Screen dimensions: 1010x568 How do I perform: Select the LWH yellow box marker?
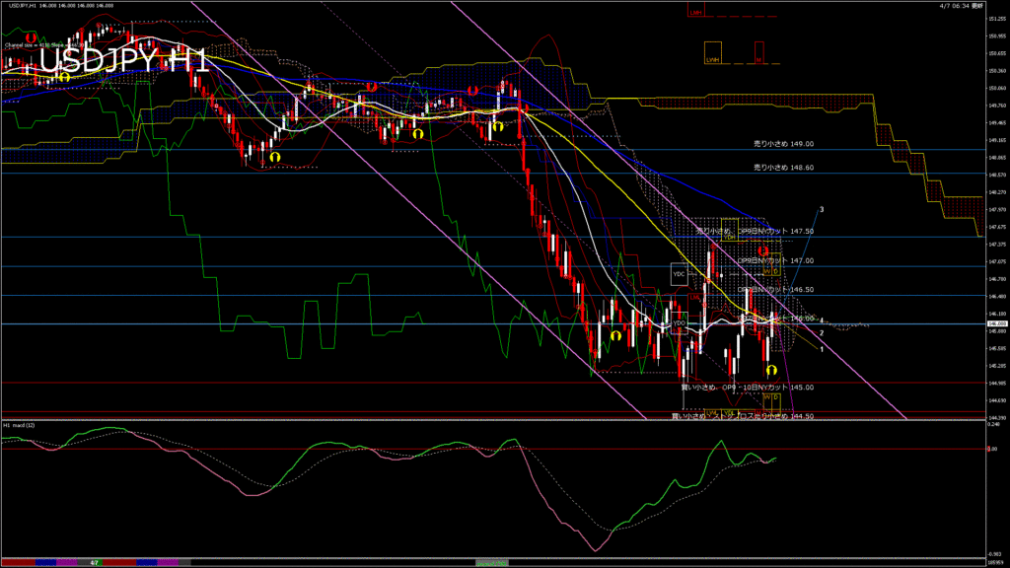click(x=711, y=53)
